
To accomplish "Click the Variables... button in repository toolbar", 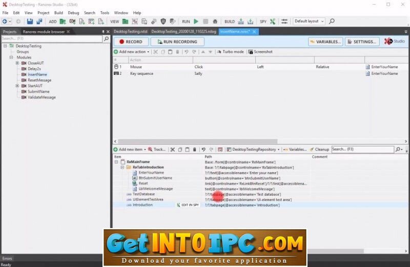I will (x=295, y=149).
